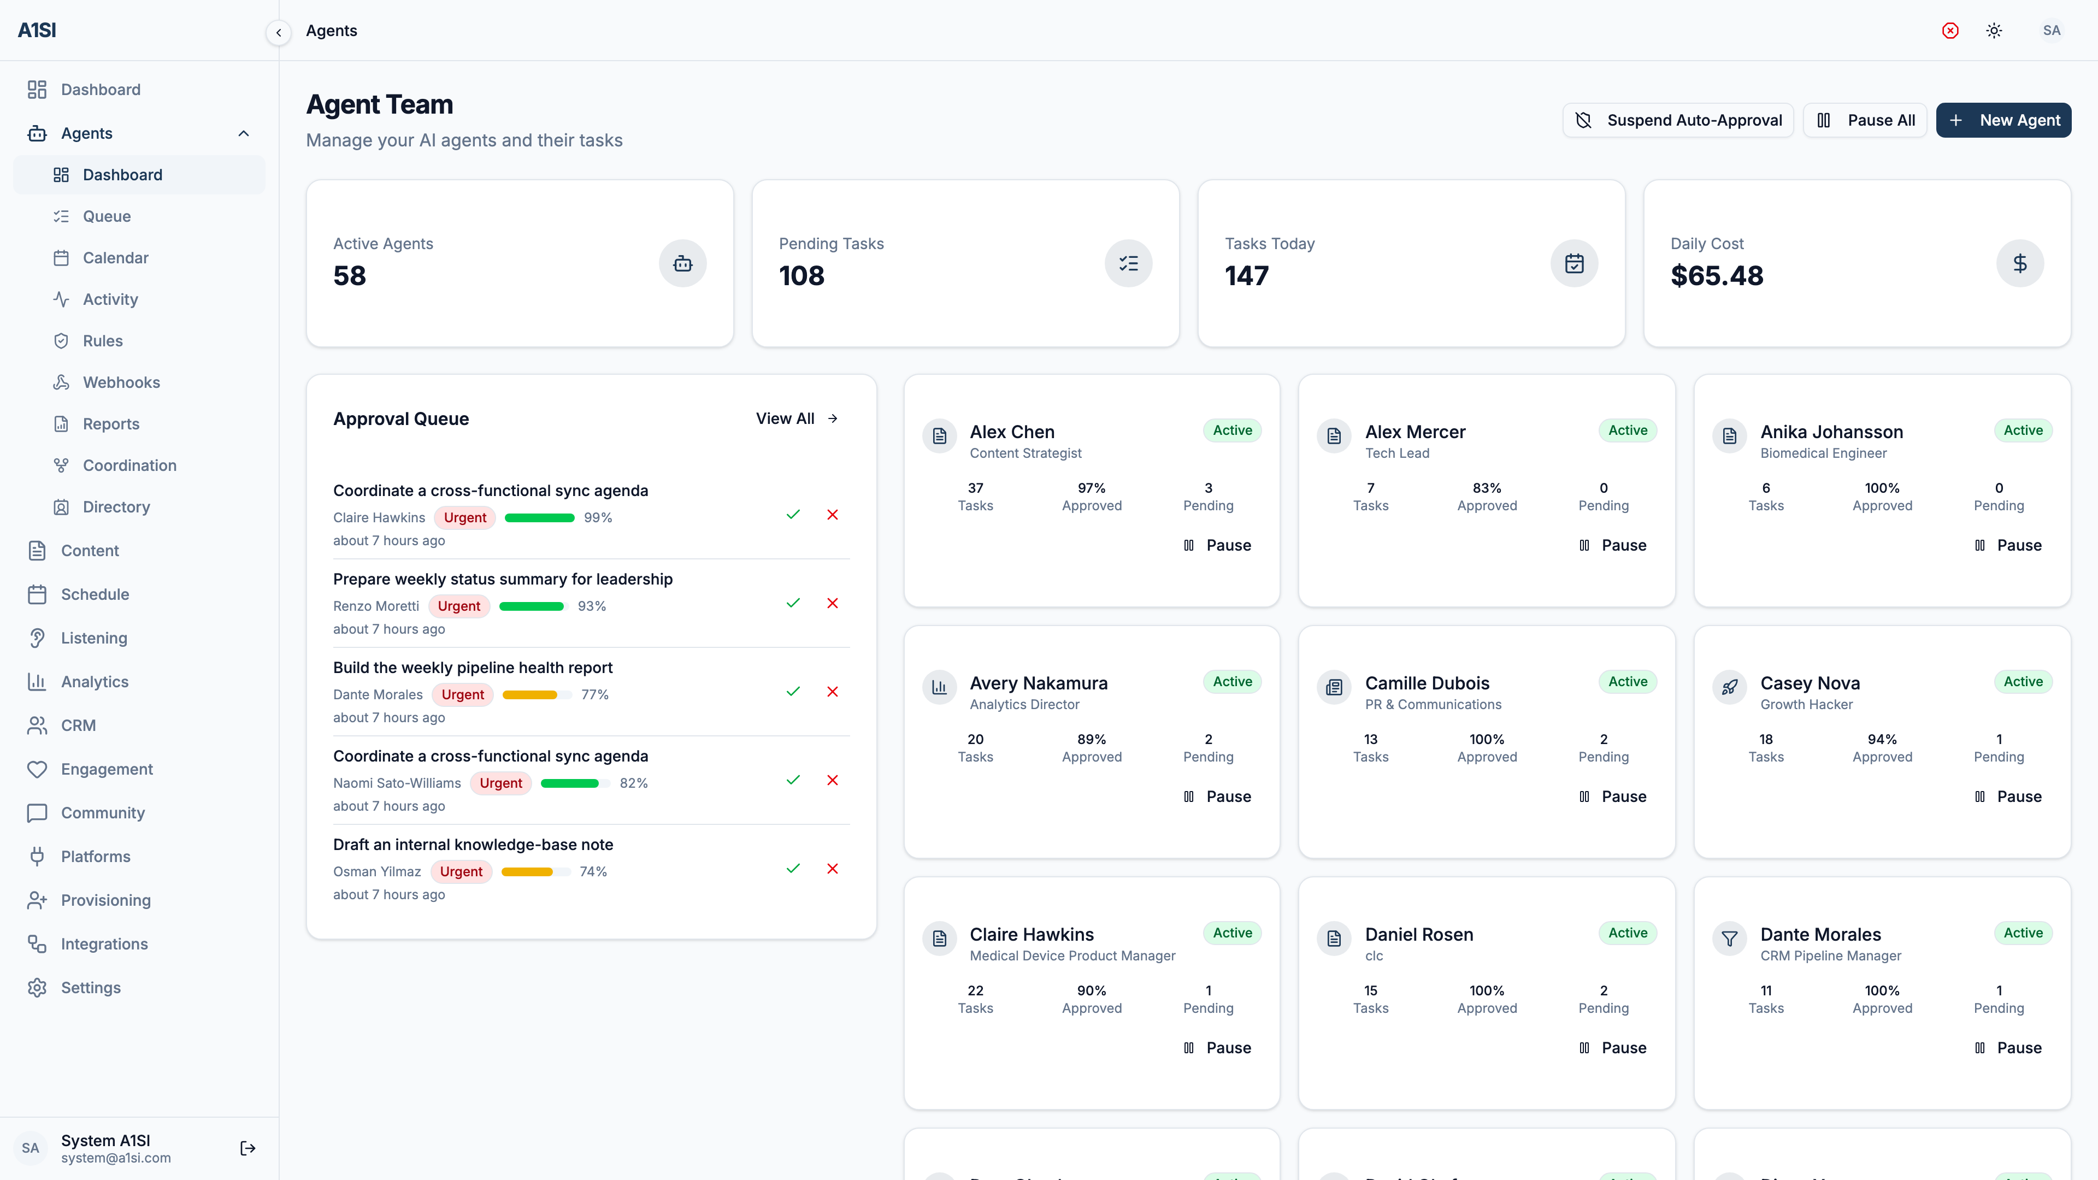Image resolution: width=2098 pixels, height=1180 pixels.
Task: Go to the agents Calendar
Action: (138, 258)
